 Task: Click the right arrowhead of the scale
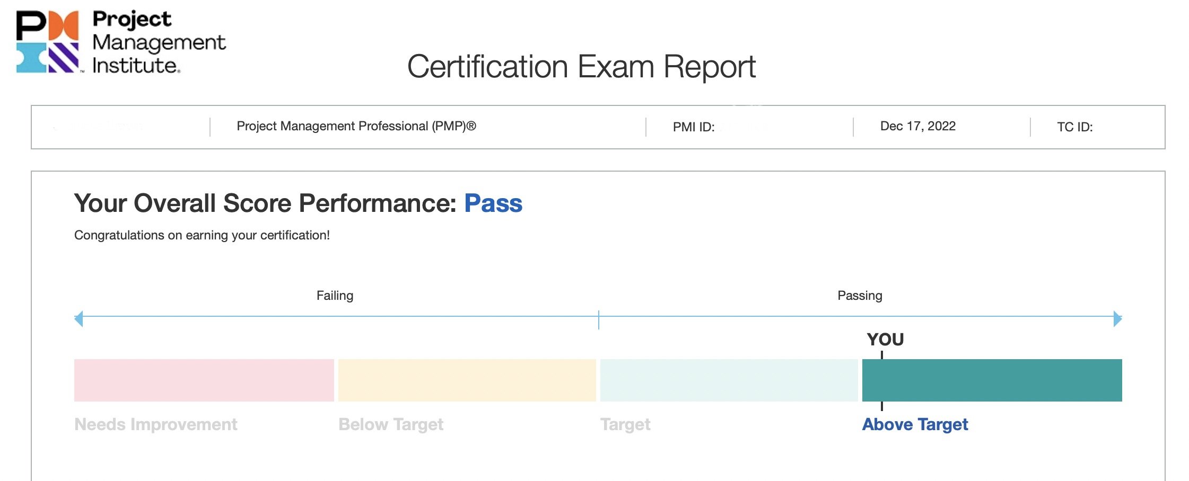(1117, 319)
